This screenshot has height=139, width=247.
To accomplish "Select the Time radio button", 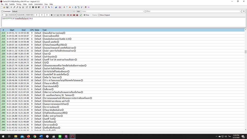I will point(84,15).
